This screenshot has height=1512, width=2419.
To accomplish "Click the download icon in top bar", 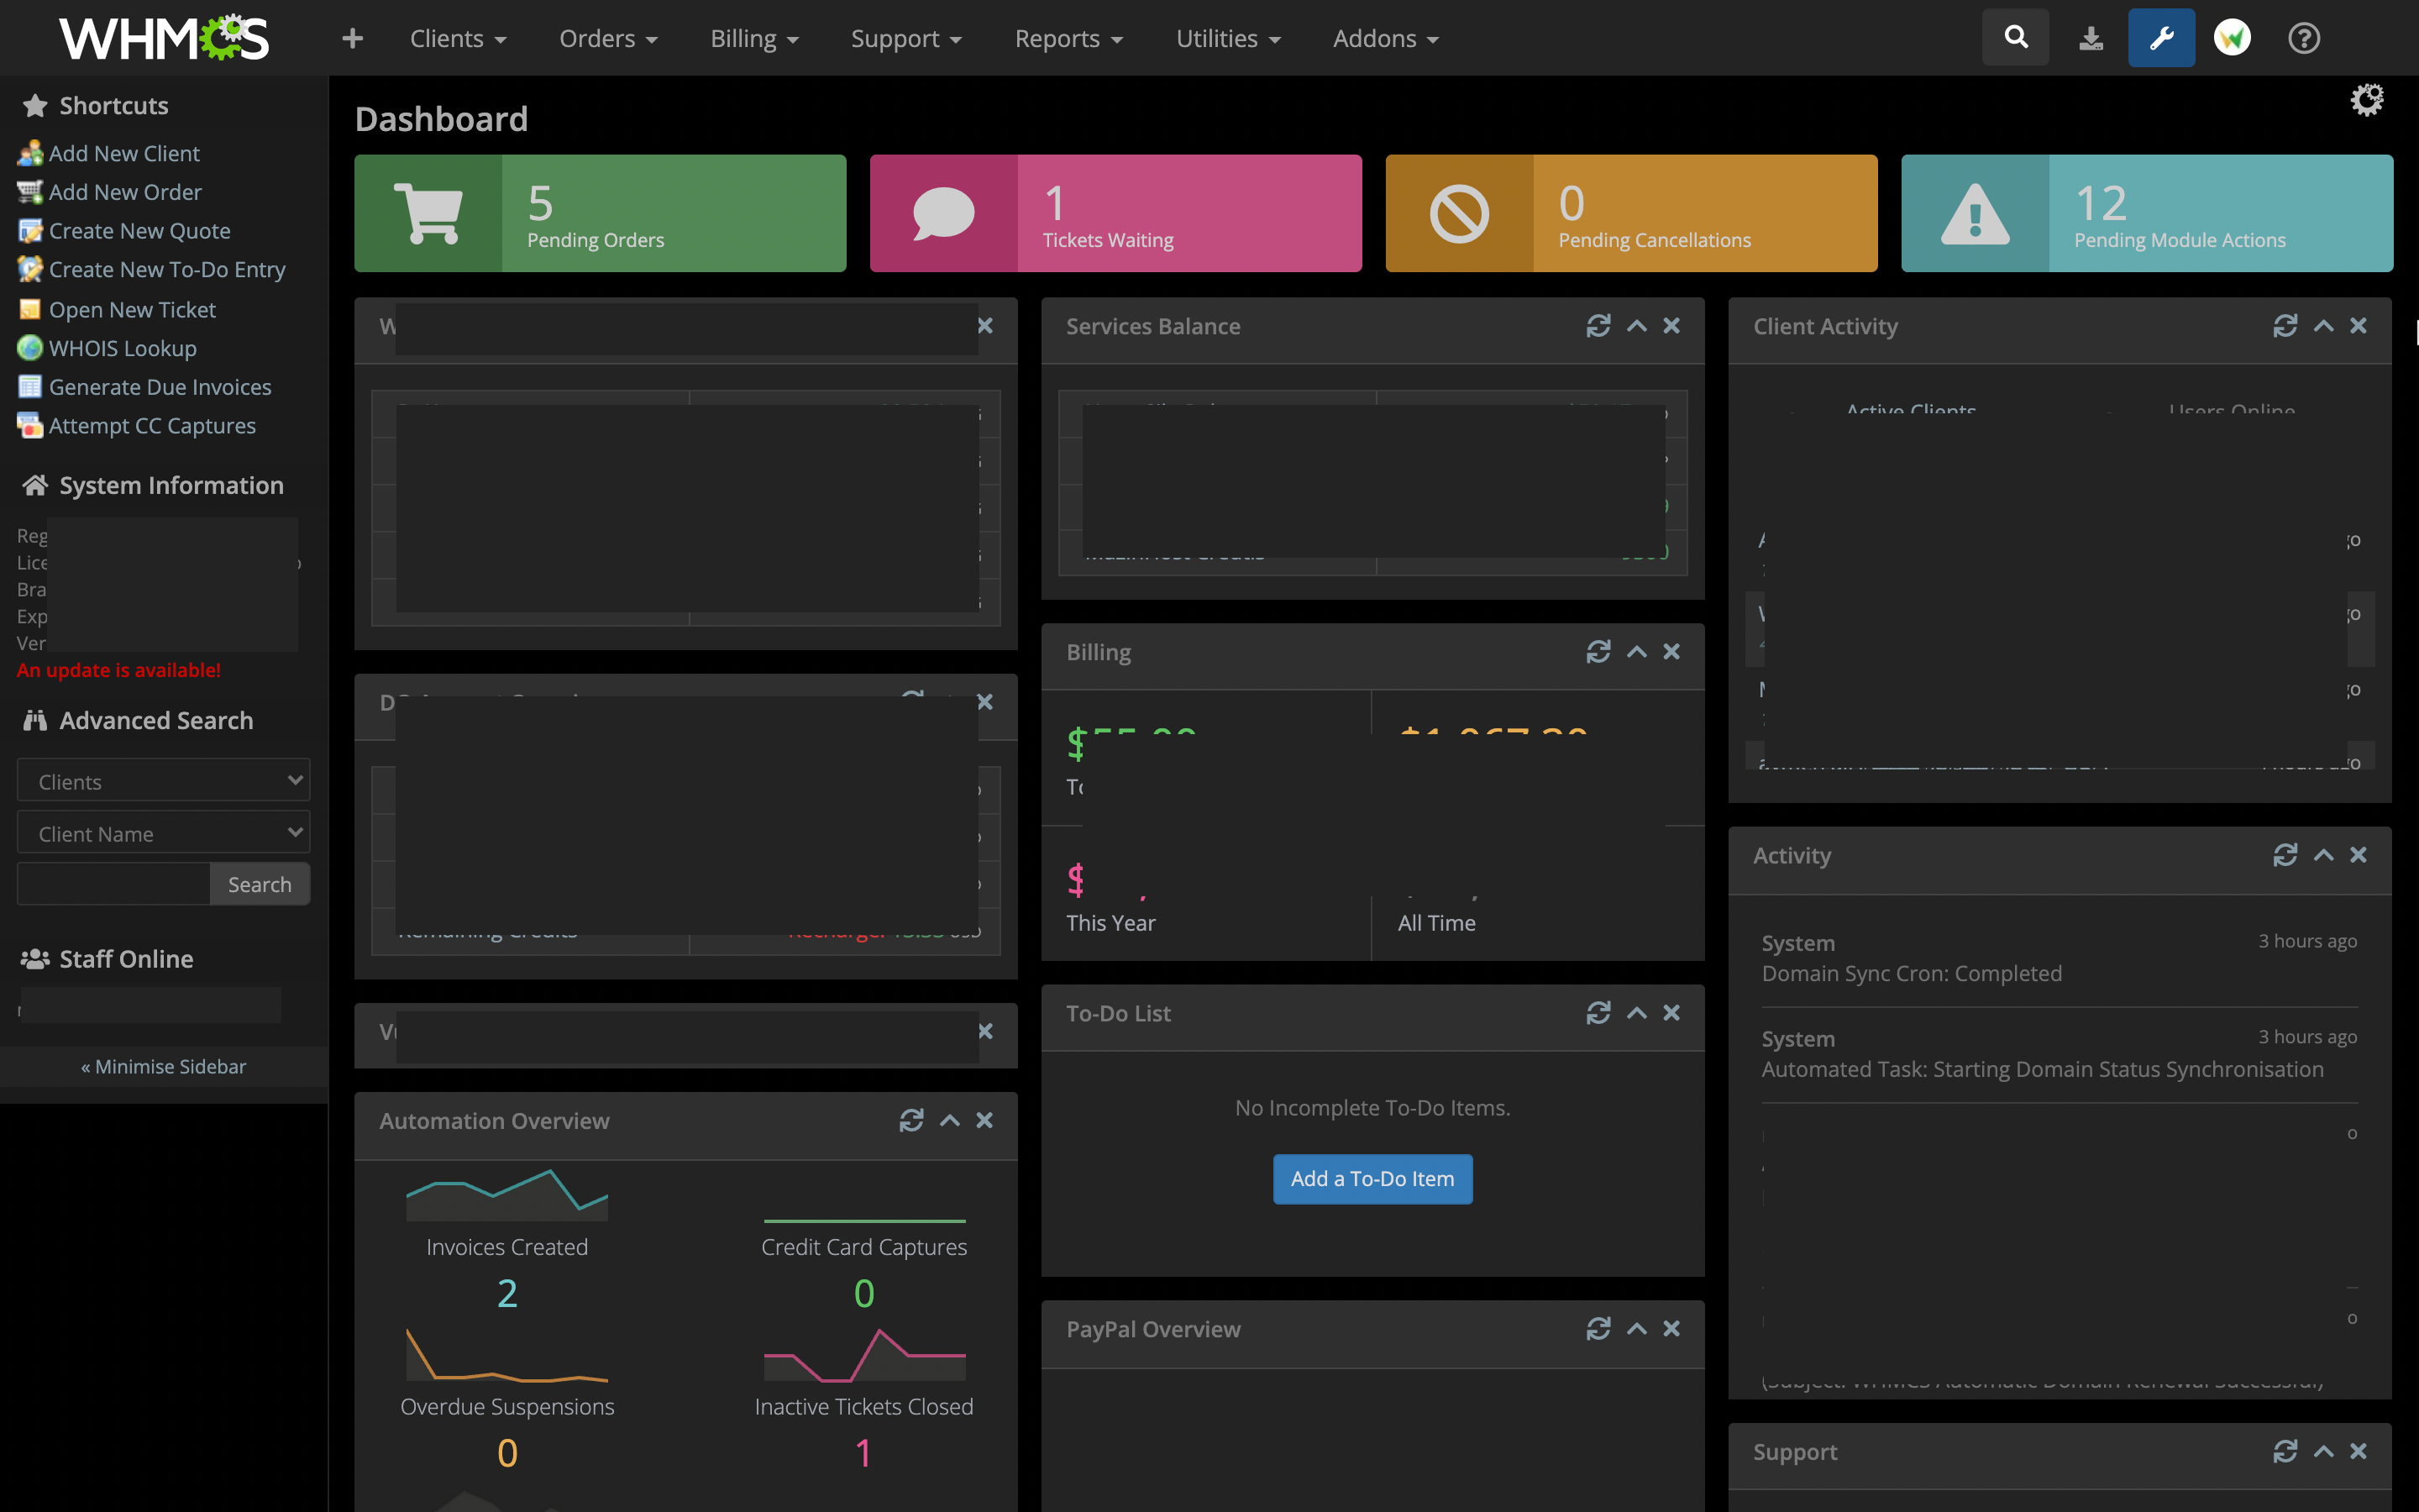I will (2090, 38).
